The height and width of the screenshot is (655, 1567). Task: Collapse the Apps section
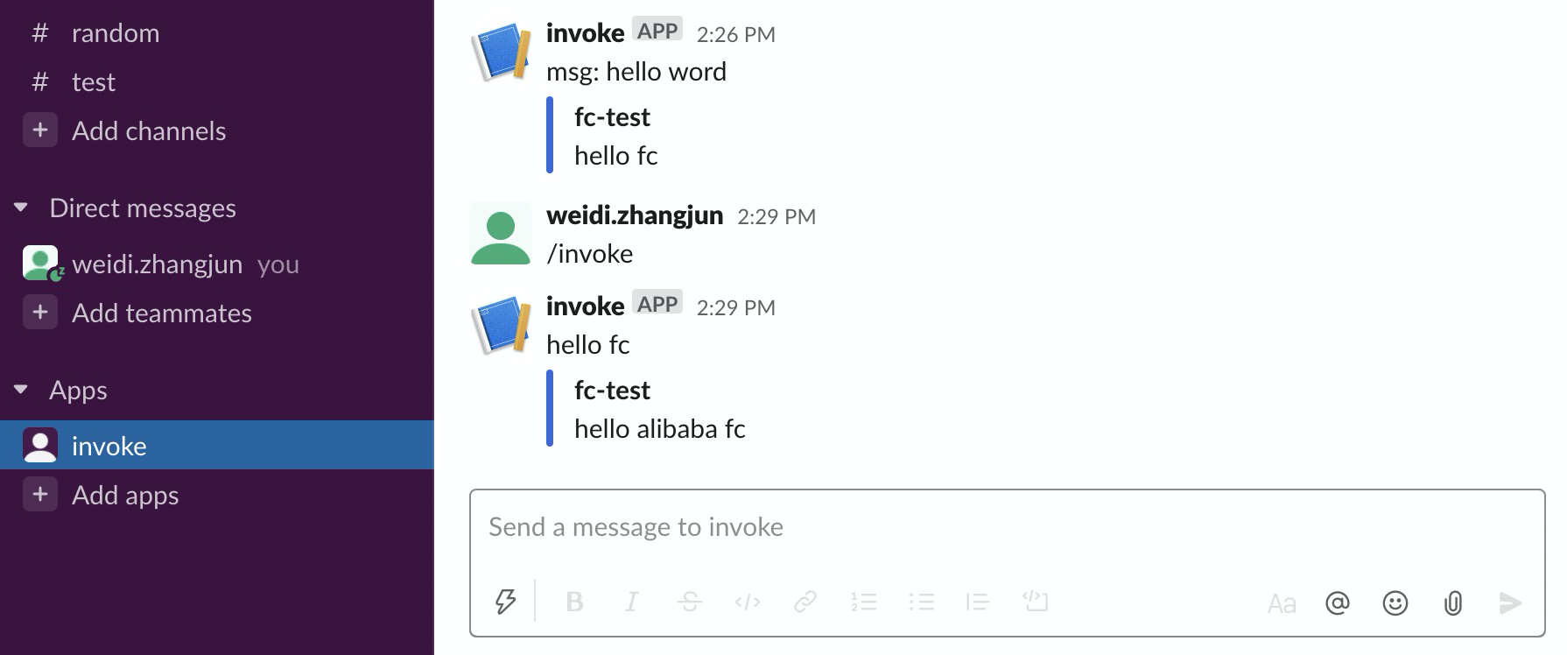[22, 390]
